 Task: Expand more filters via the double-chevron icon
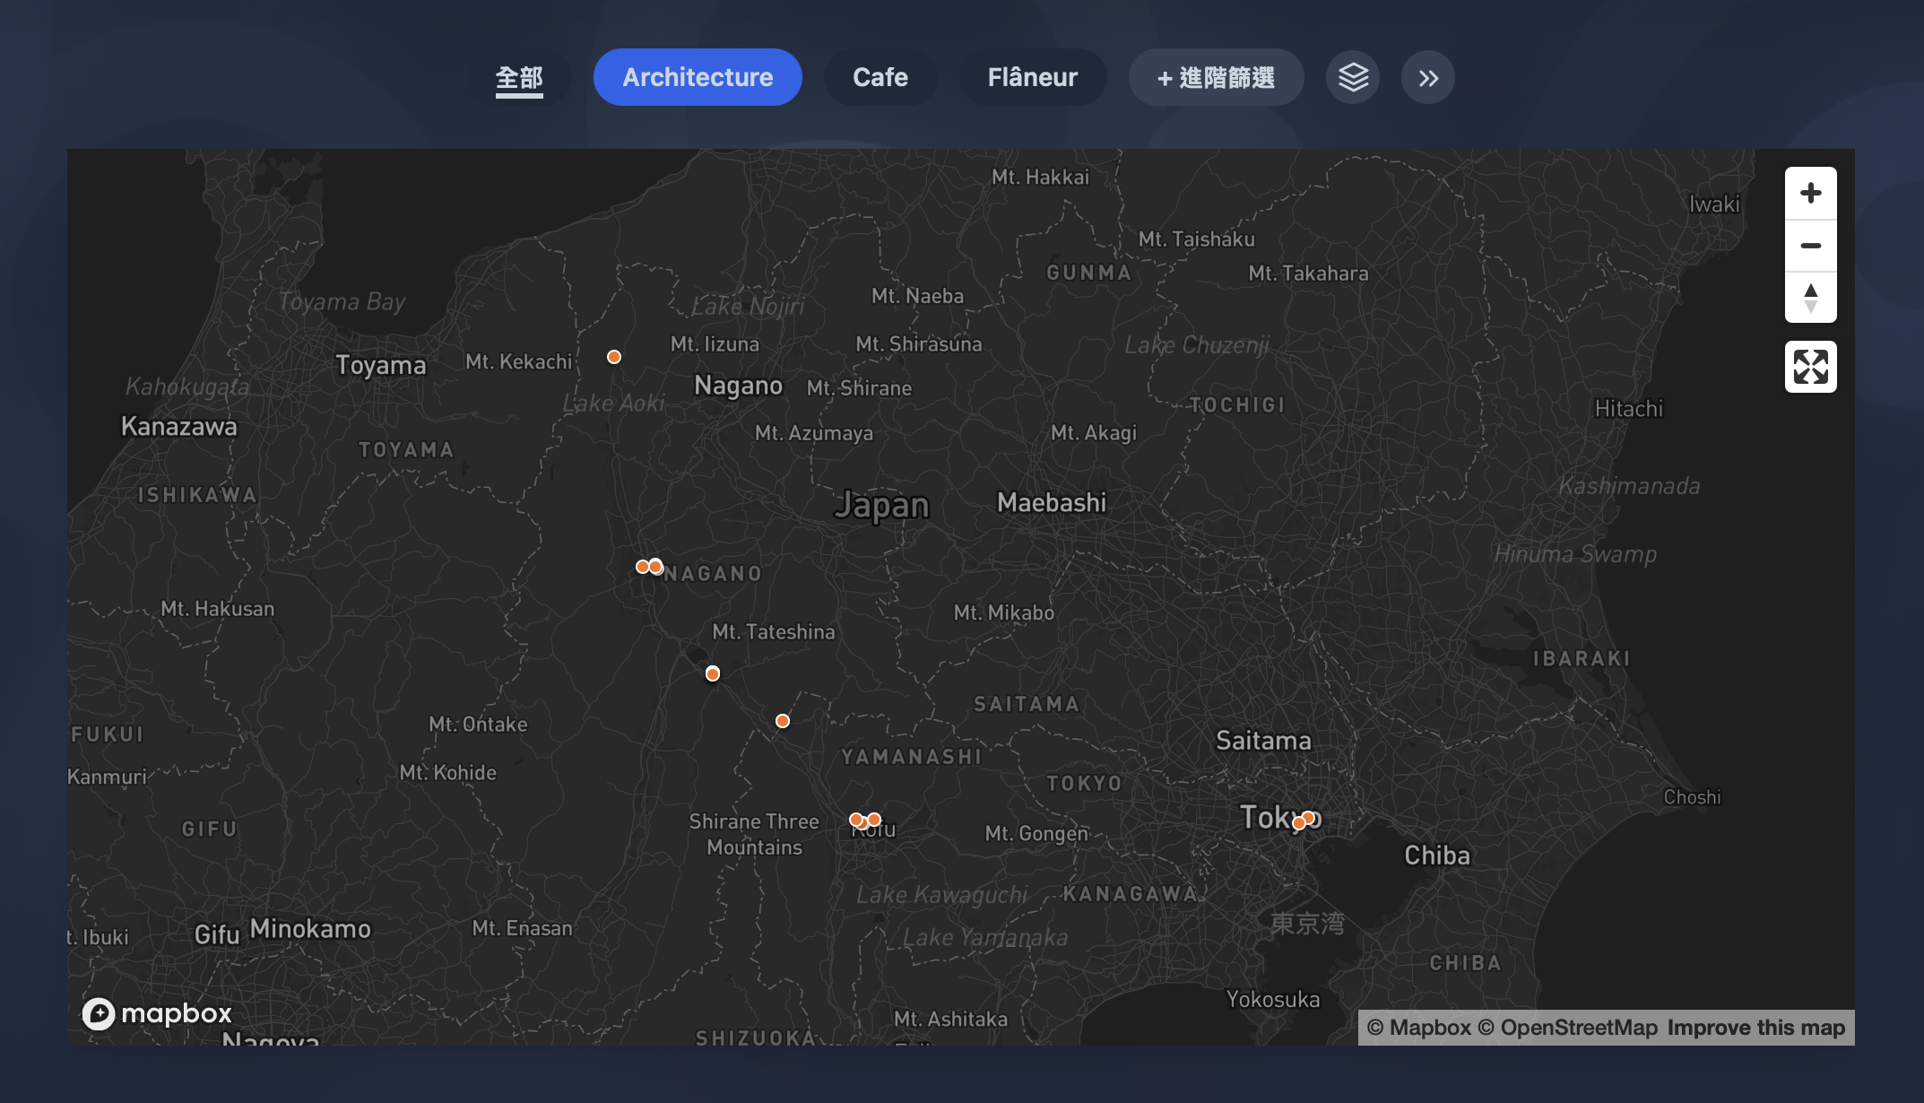[1427, 77]
